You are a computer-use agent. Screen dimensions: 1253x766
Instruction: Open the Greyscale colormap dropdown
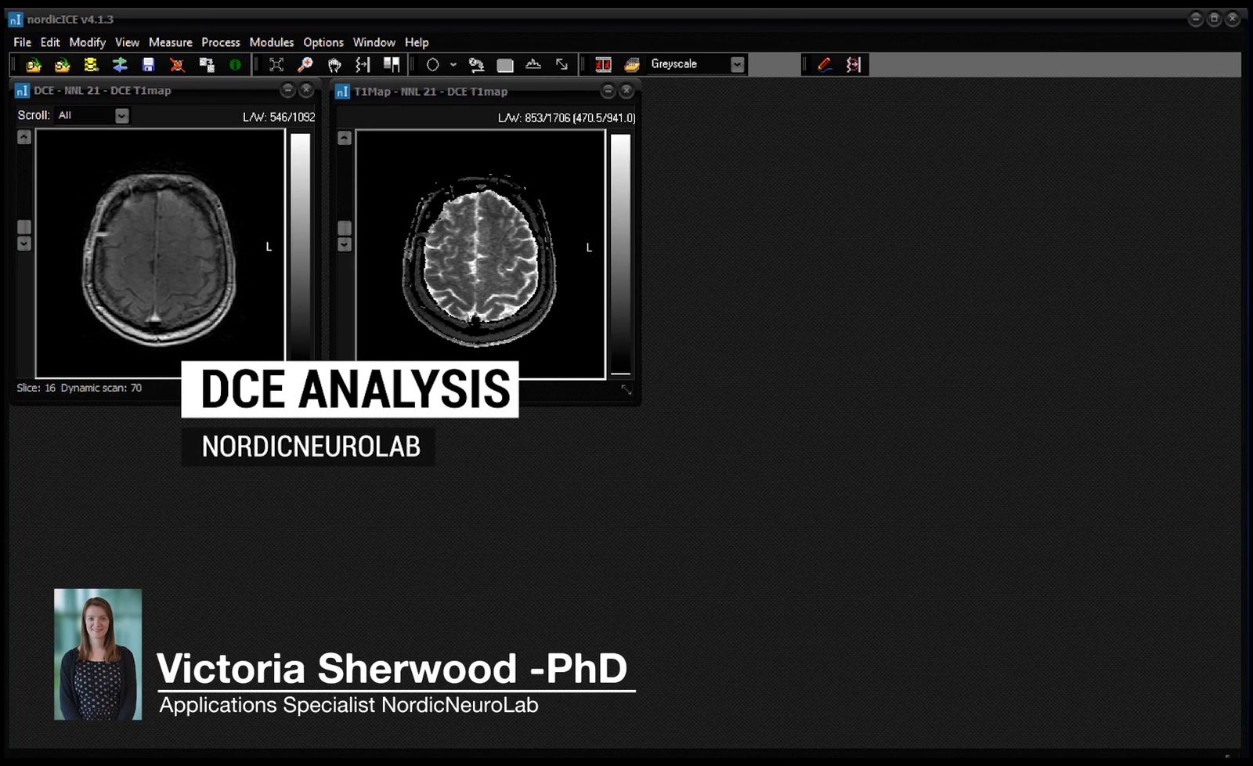(736, 63)
